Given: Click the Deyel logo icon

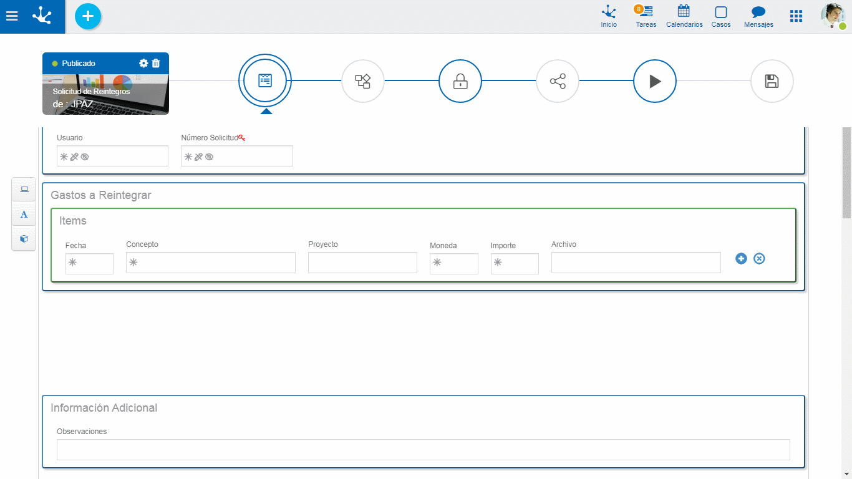Looking at the screenshot, I should pos(42,16).
